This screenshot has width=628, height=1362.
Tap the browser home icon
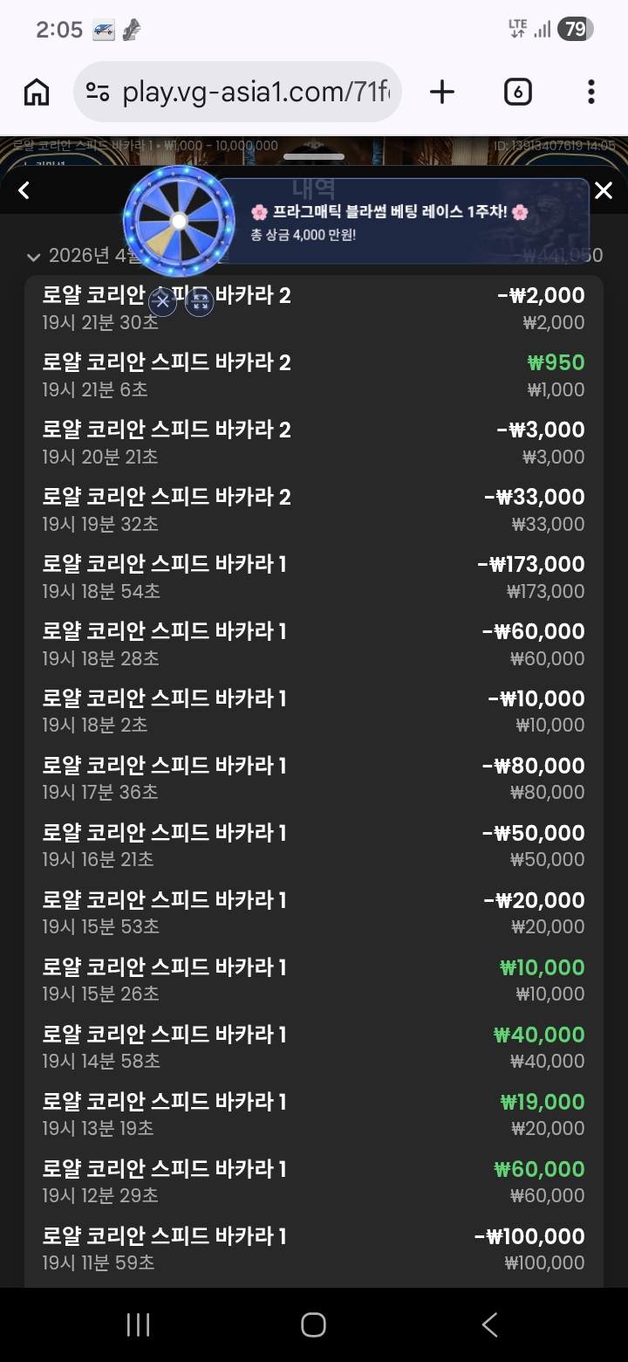pos(37,92)
